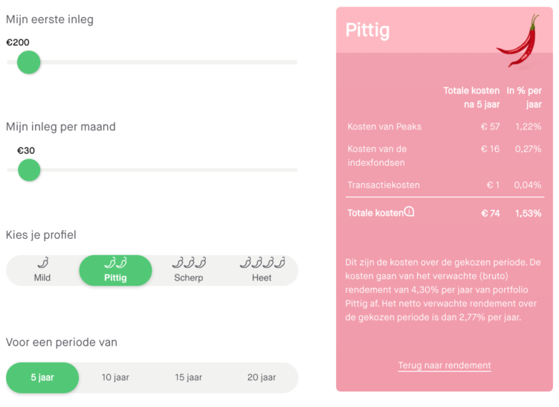Click the triple chili pepper Scherp icon
559x407 pixels.
pyautogui.click(x=189, y=263)
